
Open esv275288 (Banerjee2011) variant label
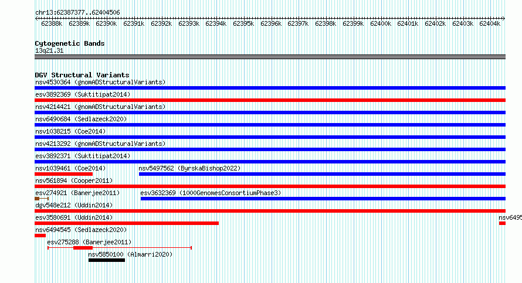[x=89, y=242]
